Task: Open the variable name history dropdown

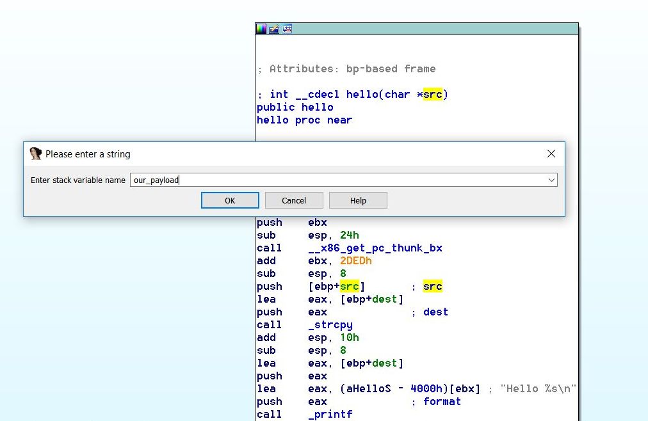Action: coord(551,180)
